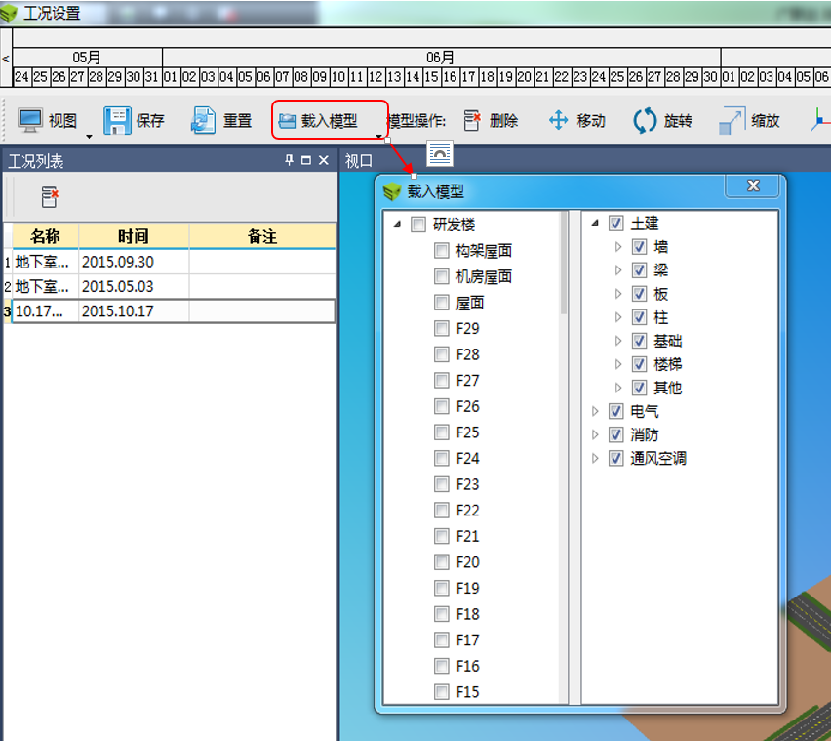Collapse the 土建 tree node
This screenshot has width=831, height=741.
(595, 224)
